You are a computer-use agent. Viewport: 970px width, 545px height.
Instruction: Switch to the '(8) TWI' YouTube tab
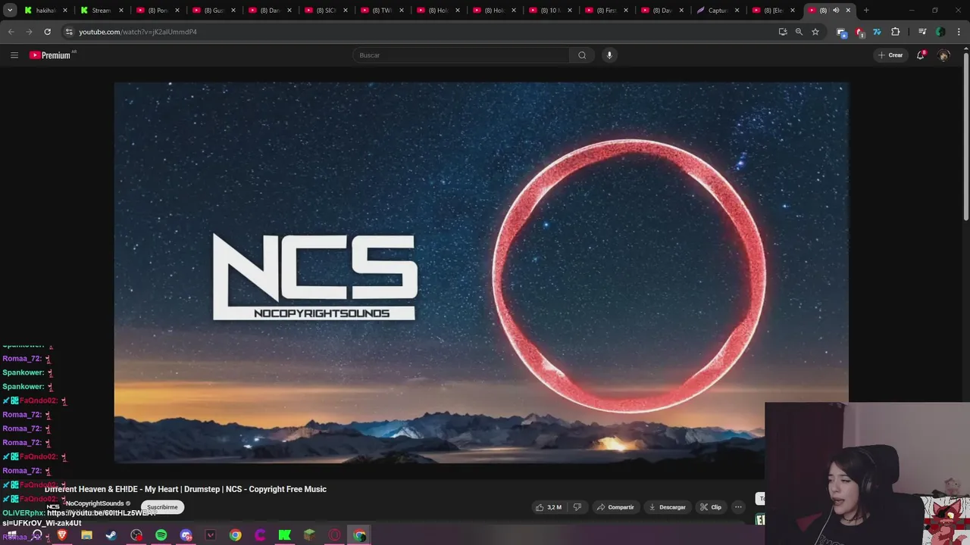pos(381,11)
